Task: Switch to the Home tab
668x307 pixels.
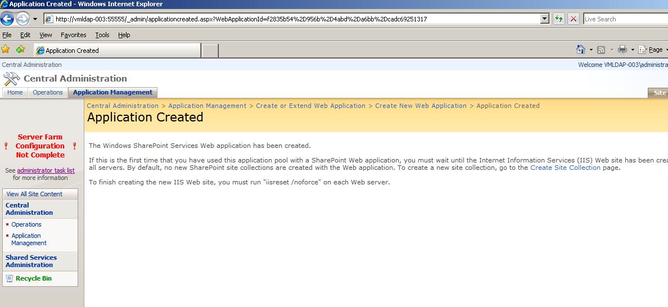Action: tap(15, 92)
